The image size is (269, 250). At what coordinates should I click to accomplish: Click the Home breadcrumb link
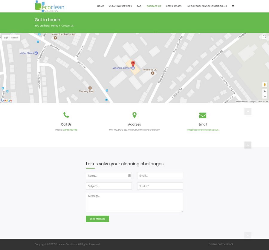55,26
